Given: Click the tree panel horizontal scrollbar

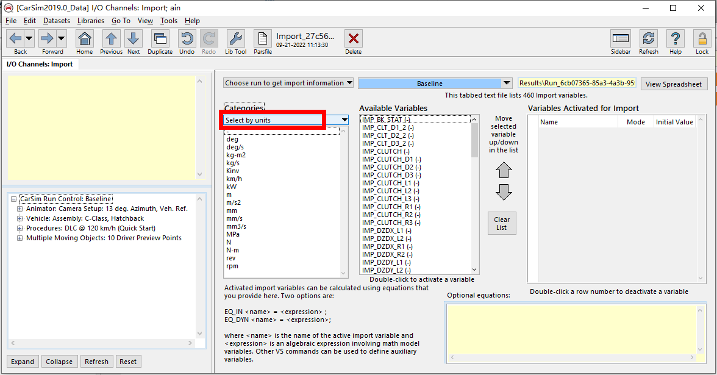Looking at the screenshot, I should [101, 343].
